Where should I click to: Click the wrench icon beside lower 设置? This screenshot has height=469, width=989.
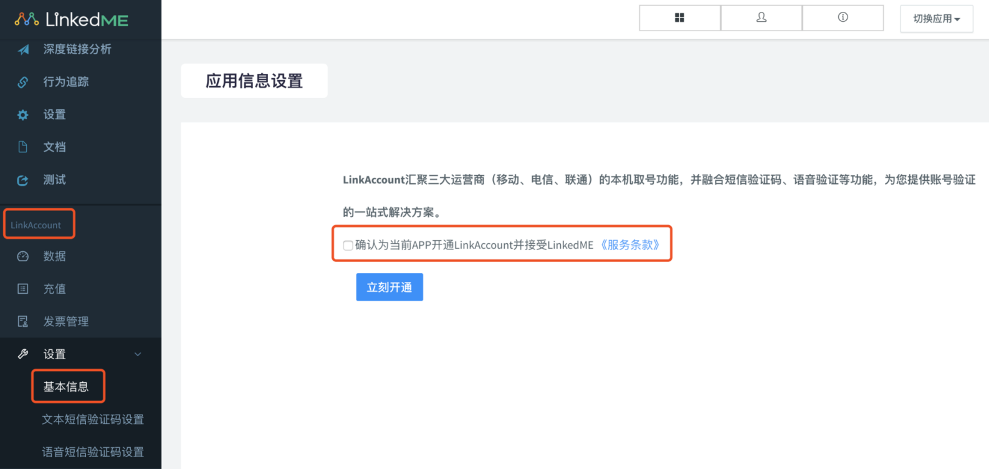click(x=23, y=354)
